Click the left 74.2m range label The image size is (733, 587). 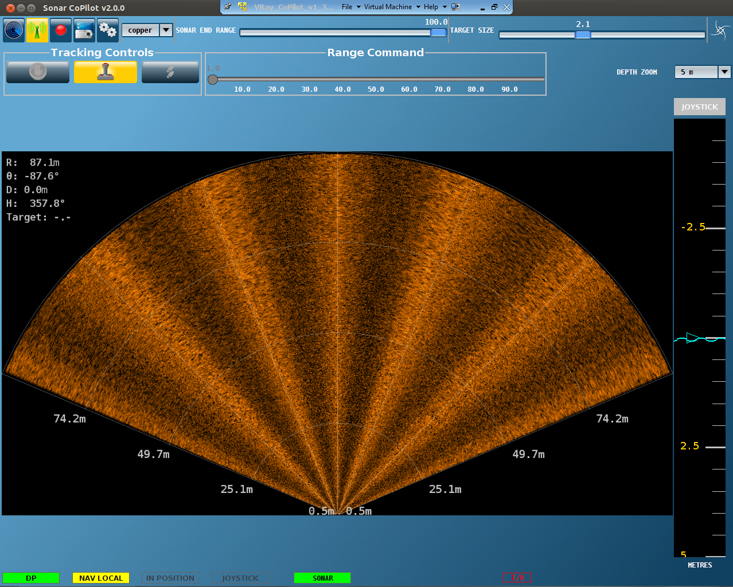[x=69, y=419]
